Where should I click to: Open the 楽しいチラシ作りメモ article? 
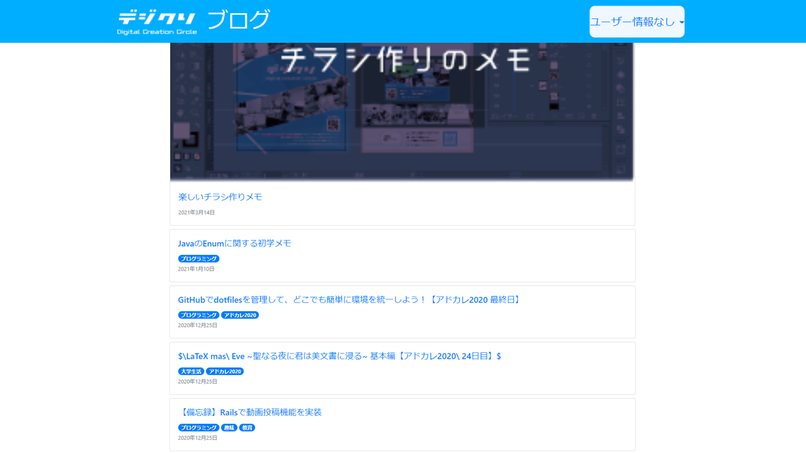coord(220,197)
